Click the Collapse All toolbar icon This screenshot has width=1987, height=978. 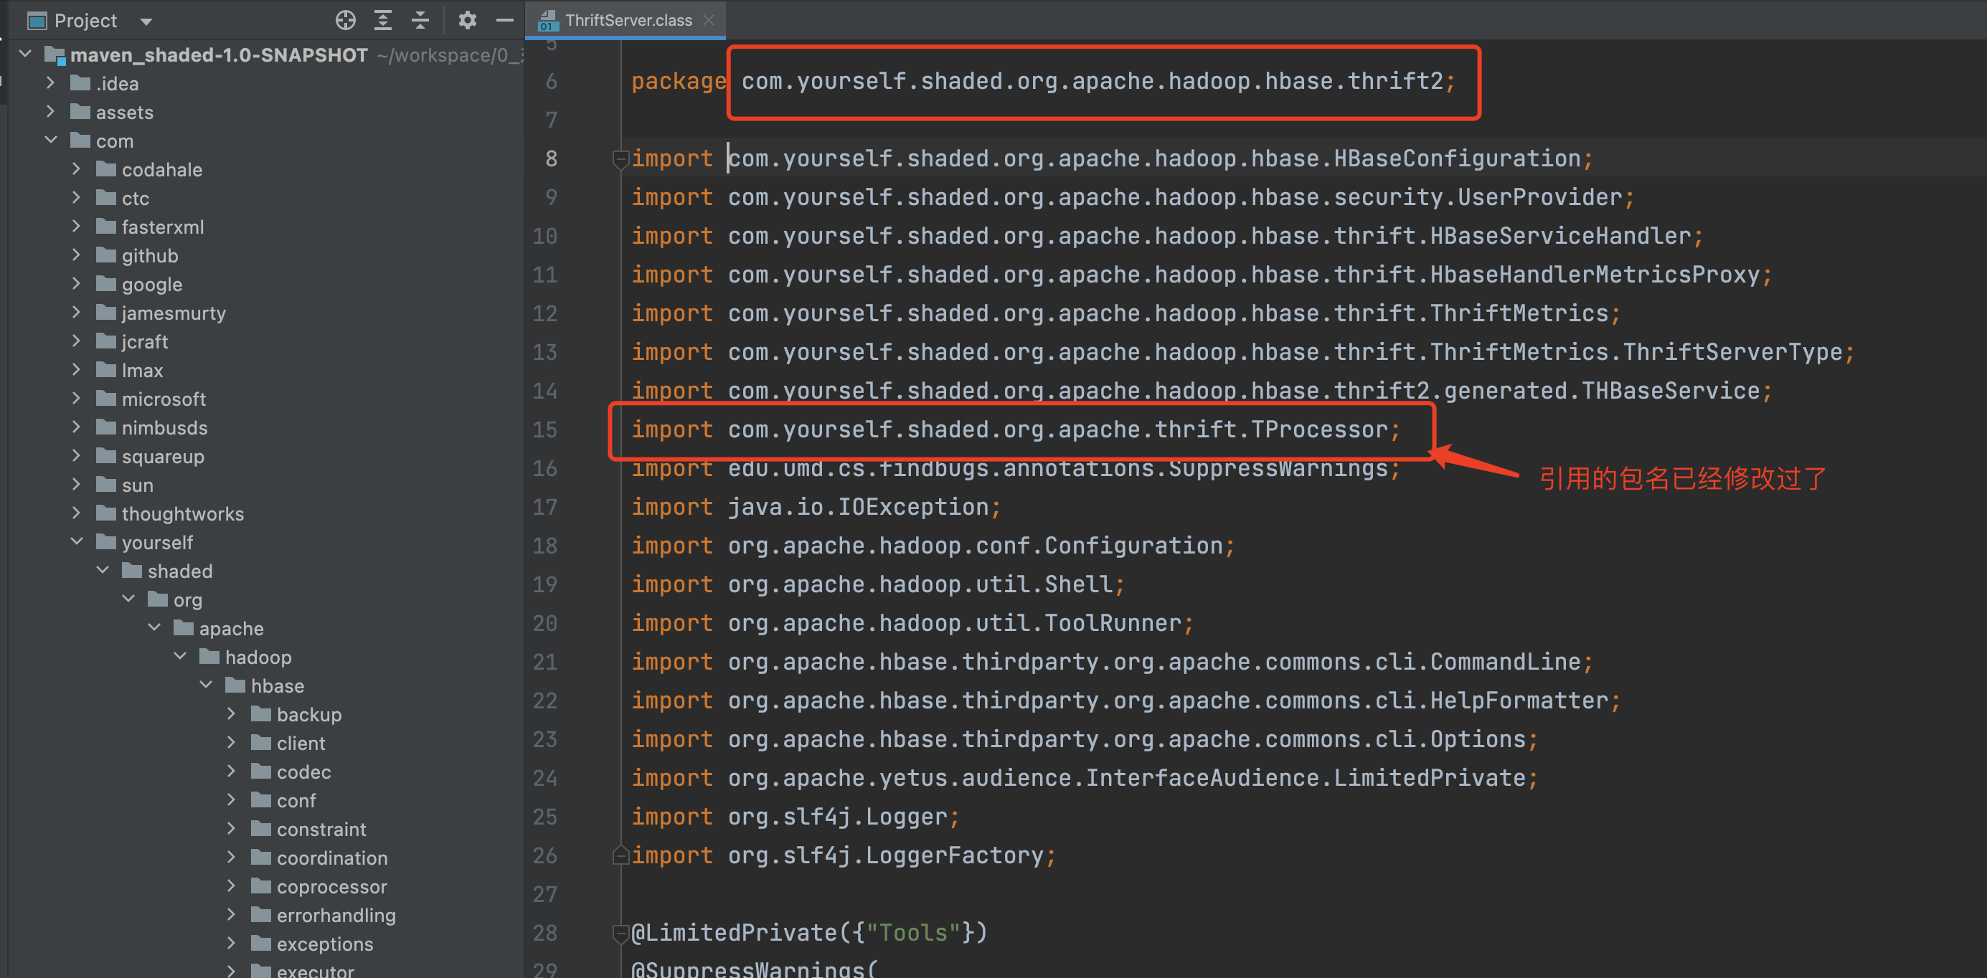420,20
